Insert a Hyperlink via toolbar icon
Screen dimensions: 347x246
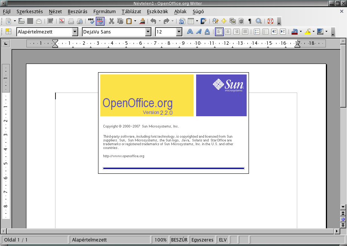[182, 21]
